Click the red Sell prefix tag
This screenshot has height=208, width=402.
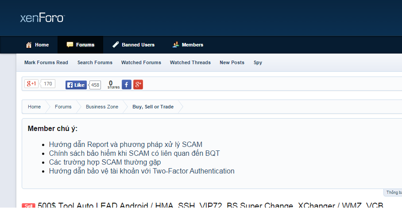point(28,205)
